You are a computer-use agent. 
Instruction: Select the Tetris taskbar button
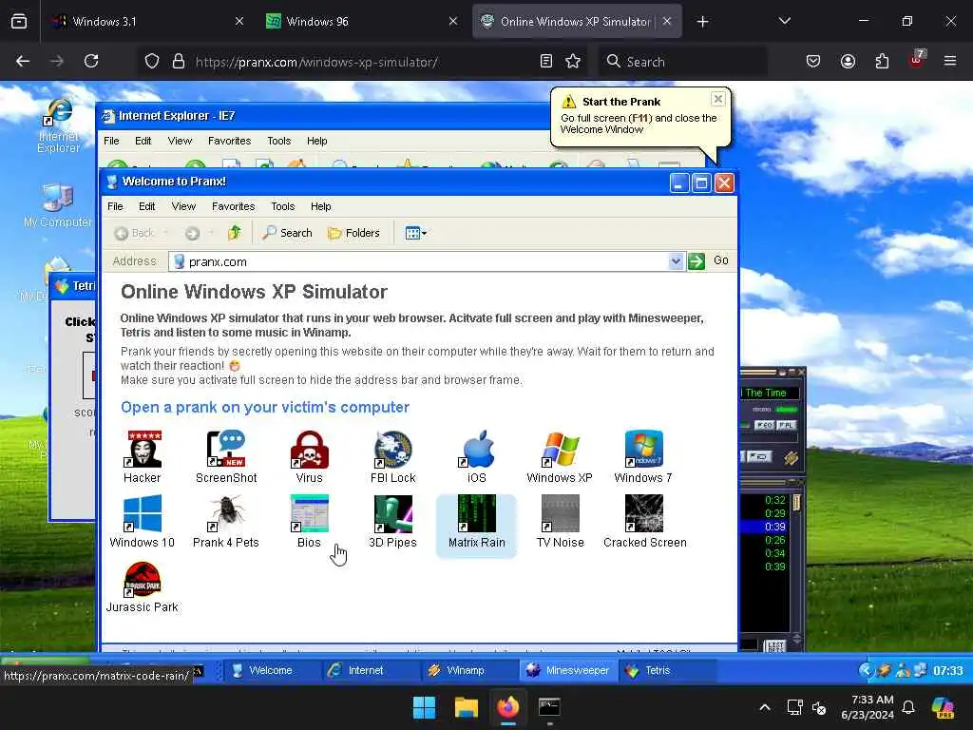(x=667, y=670)
